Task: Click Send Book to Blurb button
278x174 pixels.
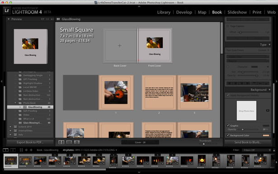Action: click(248, 142)
